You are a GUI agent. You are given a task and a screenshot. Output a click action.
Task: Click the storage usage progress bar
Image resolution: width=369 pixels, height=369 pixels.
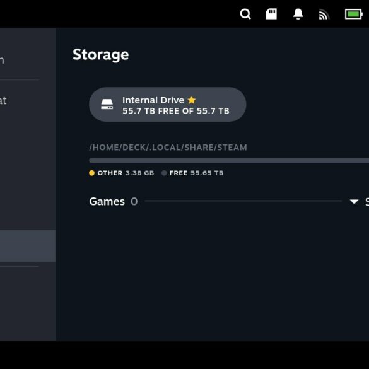[x=229, y=160]
